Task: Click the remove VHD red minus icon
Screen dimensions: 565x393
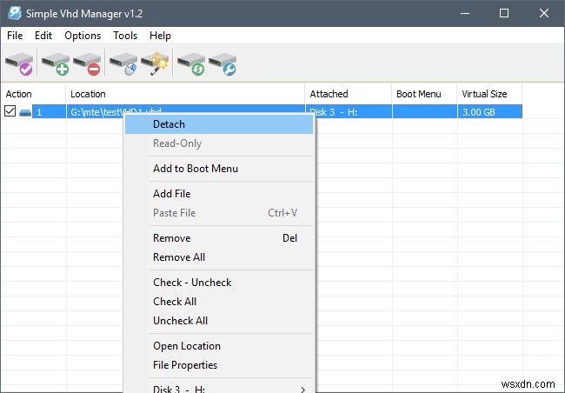Action: click(x=87, y=63)
